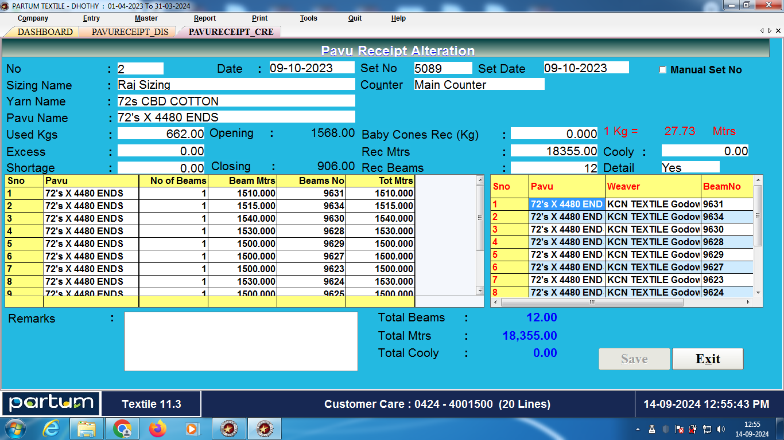Image resolution: width=784 pixels, height=440 pixels.
Task: Open the first Creative star application from taskbar
Action: 229,428
